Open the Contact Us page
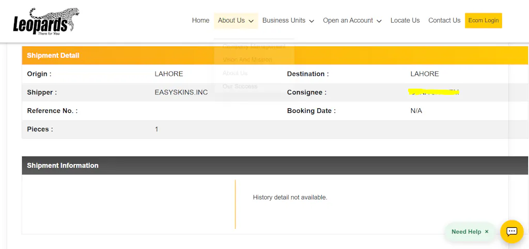 [x=444, y=21]
